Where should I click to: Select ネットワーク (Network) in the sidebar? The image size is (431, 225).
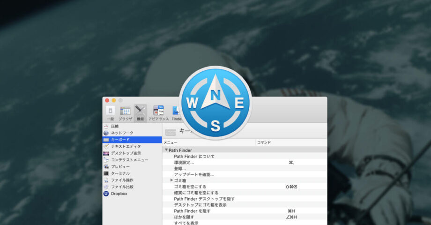pos(122,133)
